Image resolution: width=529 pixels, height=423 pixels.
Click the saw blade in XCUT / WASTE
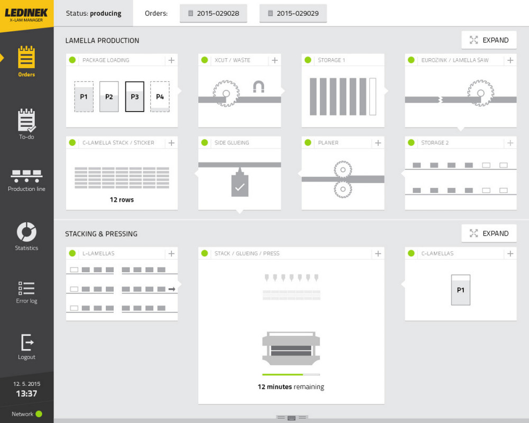pyautogui.click(x=226, y=94)
